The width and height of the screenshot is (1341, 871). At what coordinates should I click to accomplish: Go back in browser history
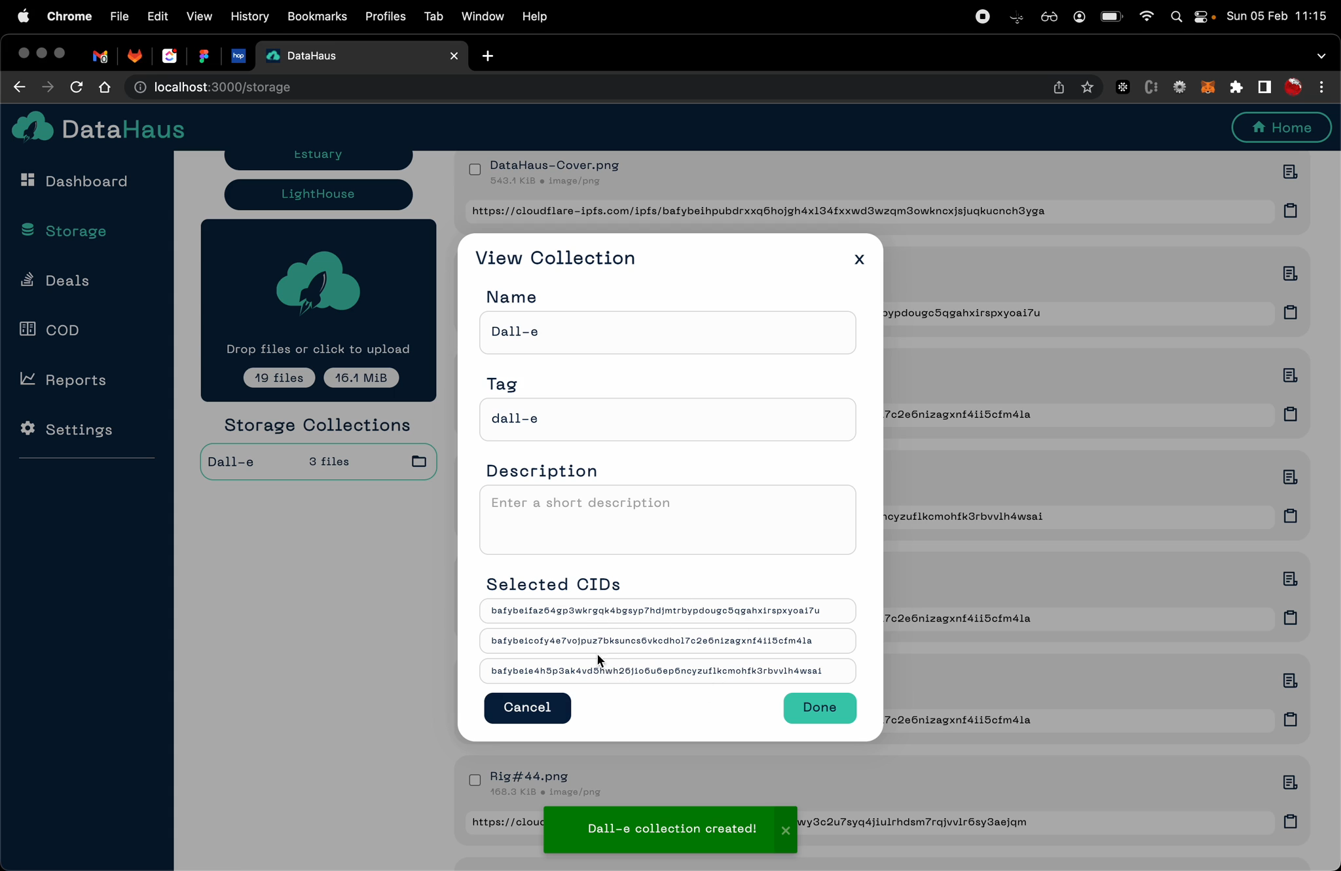20,87
